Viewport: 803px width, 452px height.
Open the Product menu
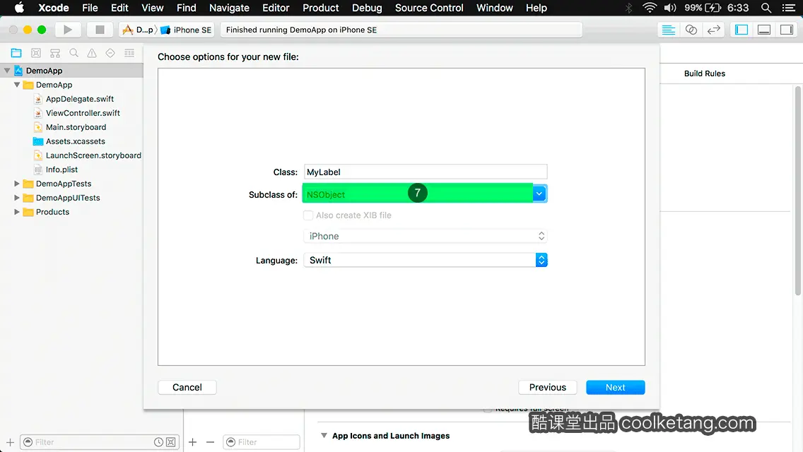coord(321,8)
